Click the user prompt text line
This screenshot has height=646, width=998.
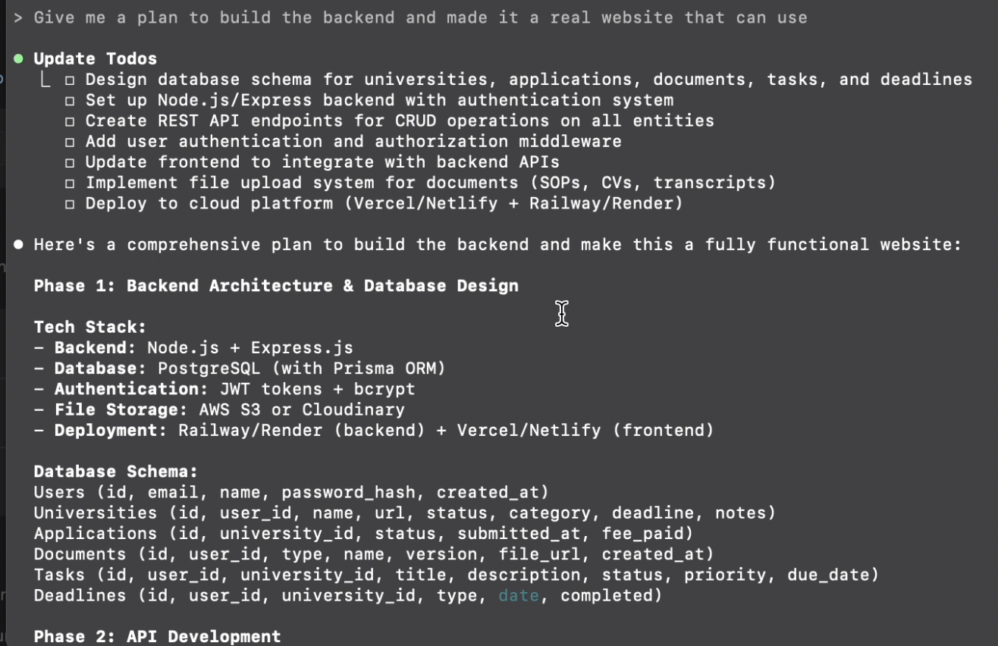tap(421, 17)
